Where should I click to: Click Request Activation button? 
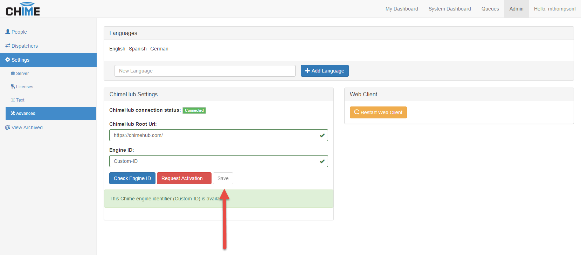184,178
